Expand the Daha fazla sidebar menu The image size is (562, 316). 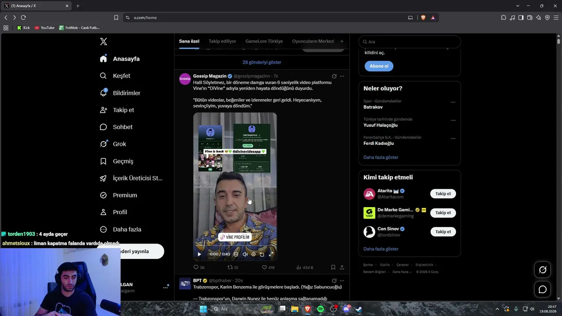click(x=120, y=229)
